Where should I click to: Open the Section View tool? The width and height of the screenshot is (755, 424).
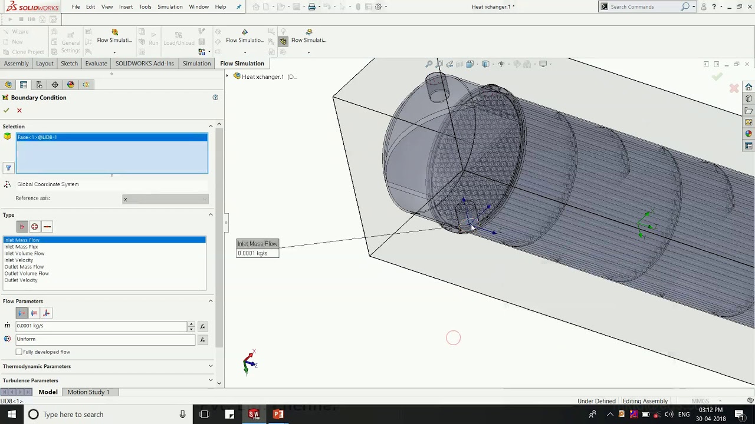[460, 64]
